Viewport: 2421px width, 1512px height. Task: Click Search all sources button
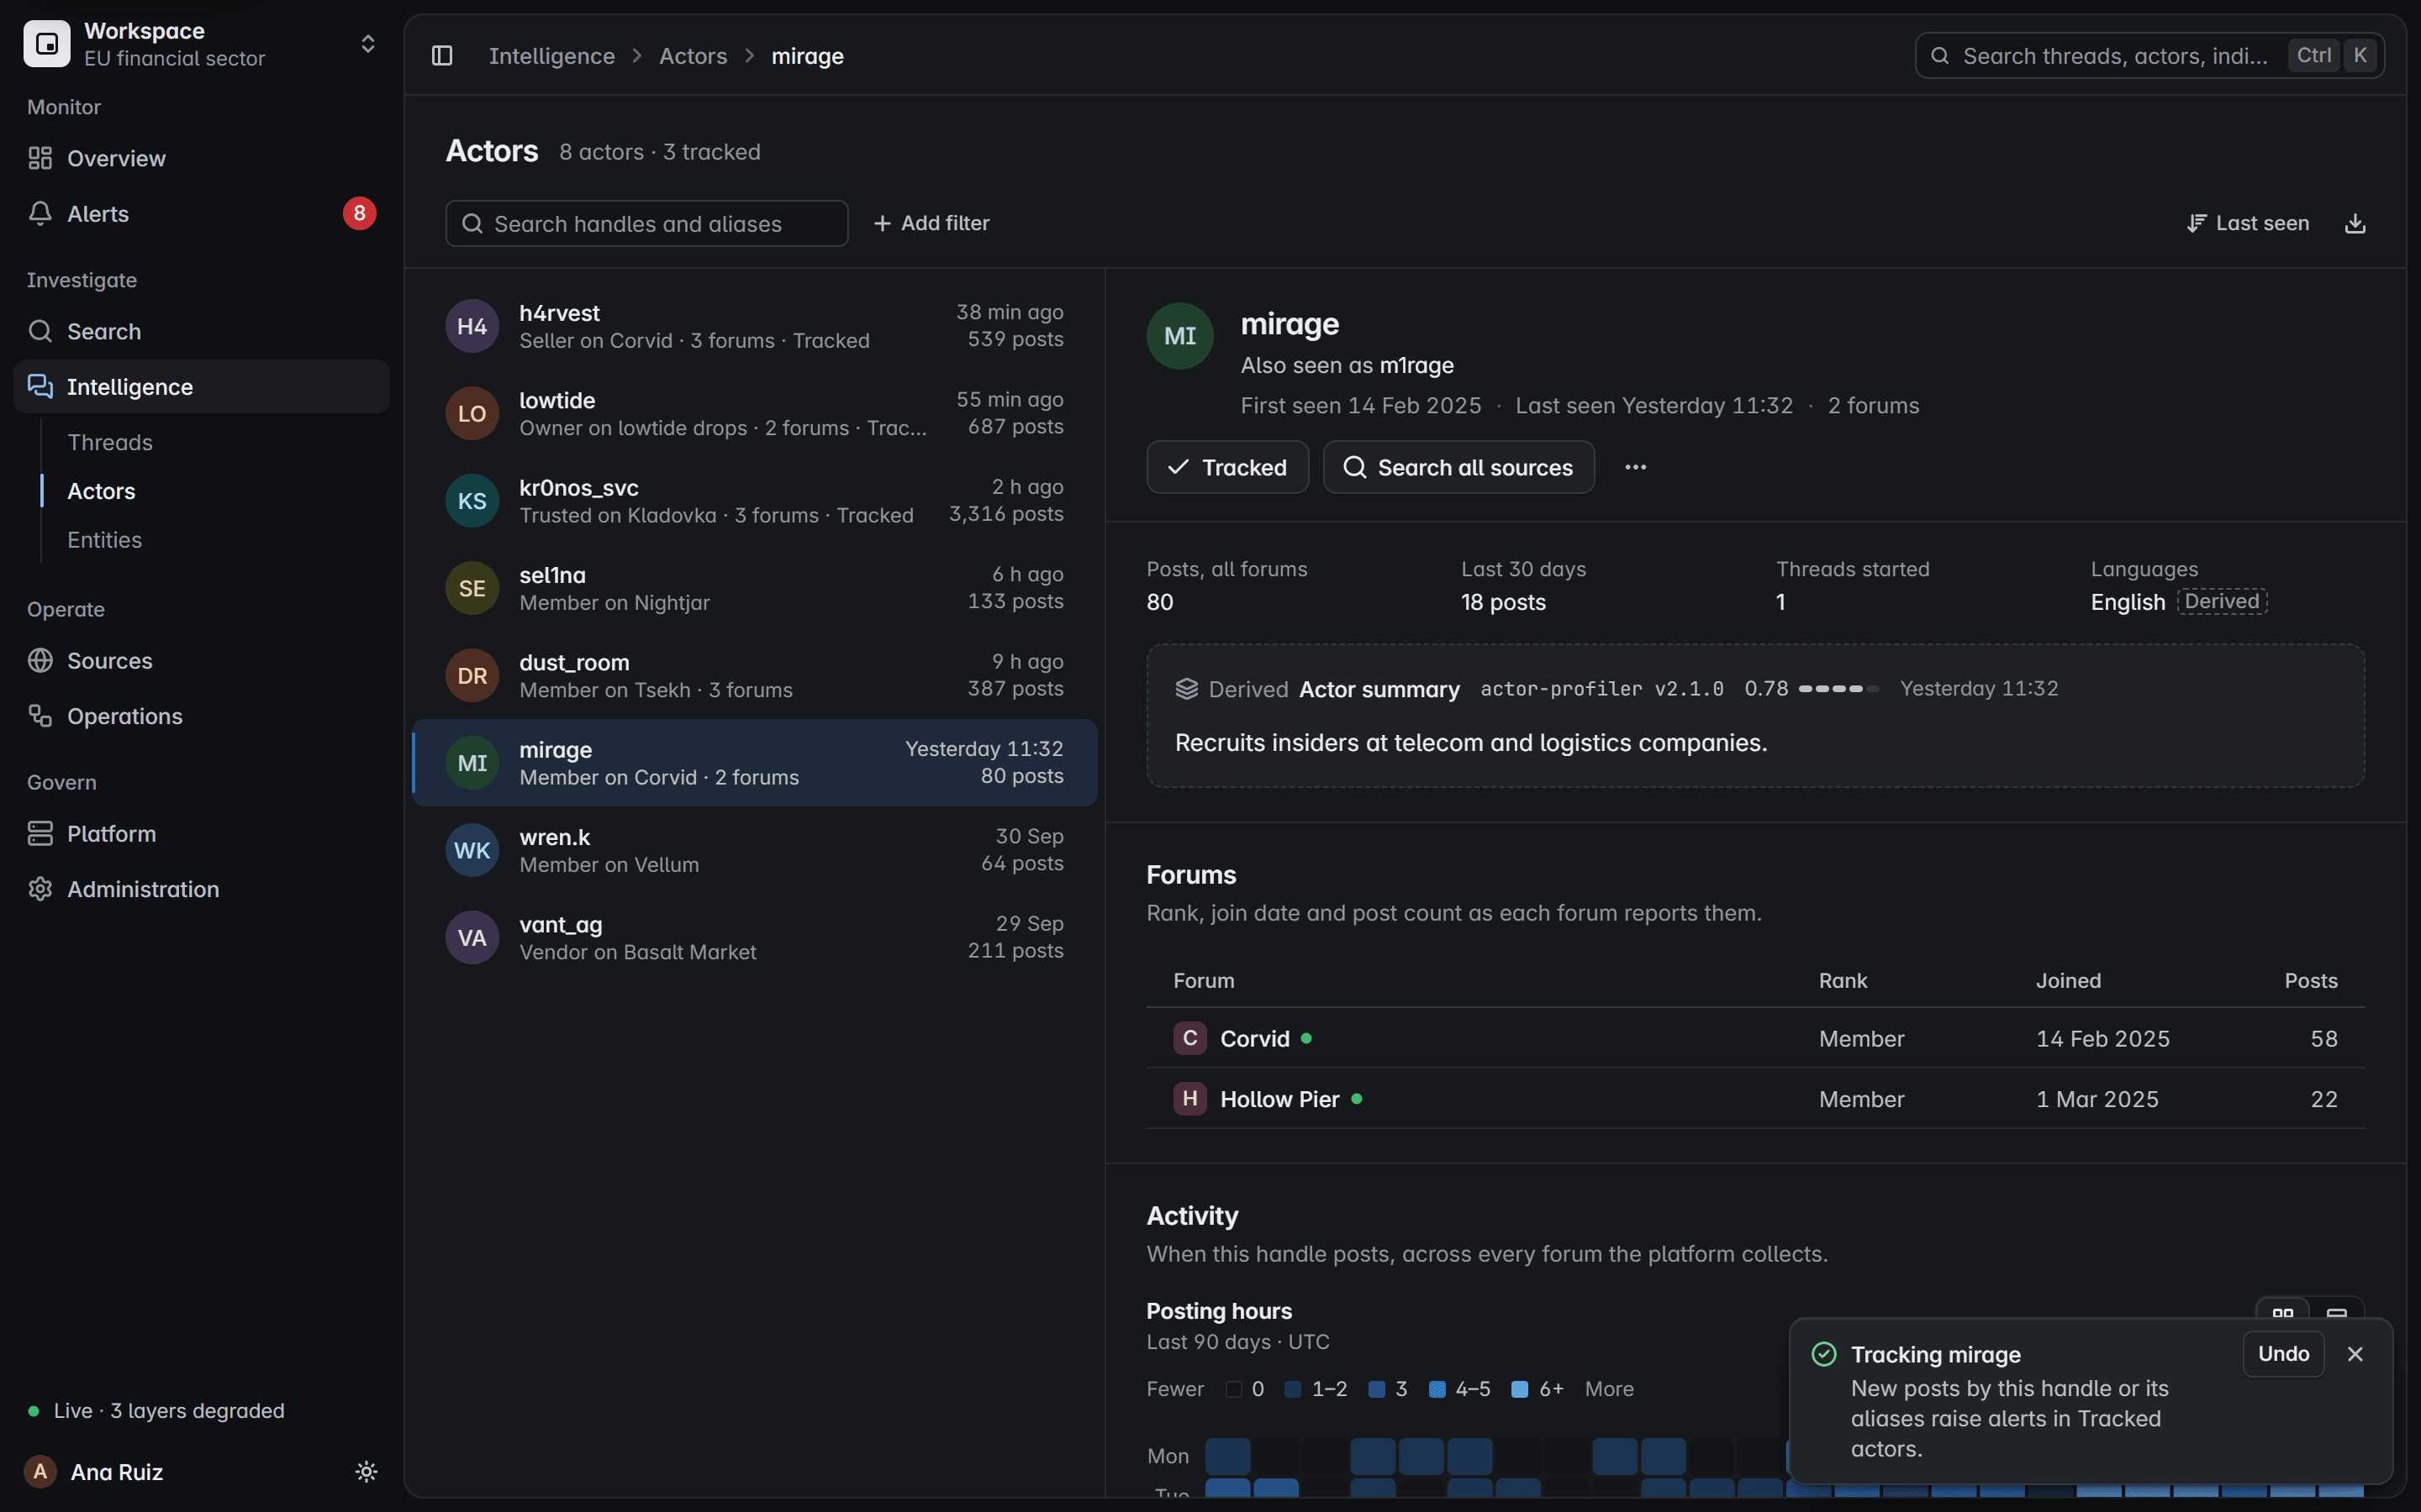1458,467
